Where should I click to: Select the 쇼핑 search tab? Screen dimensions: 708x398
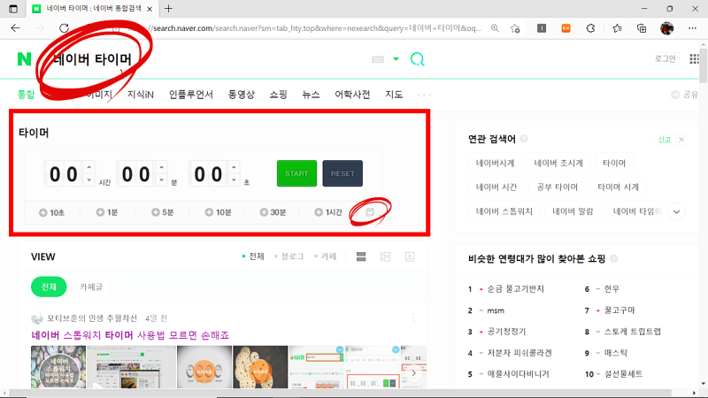point(278,95)
